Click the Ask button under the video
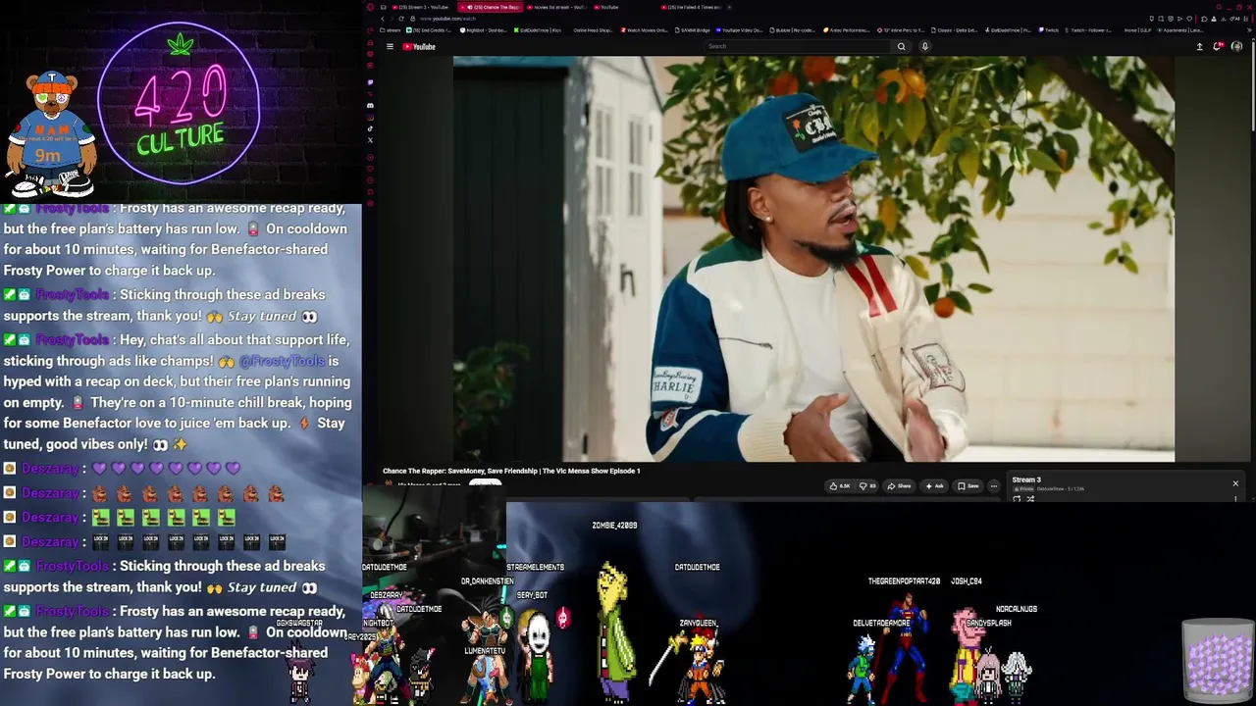 [x=933, y=486]
